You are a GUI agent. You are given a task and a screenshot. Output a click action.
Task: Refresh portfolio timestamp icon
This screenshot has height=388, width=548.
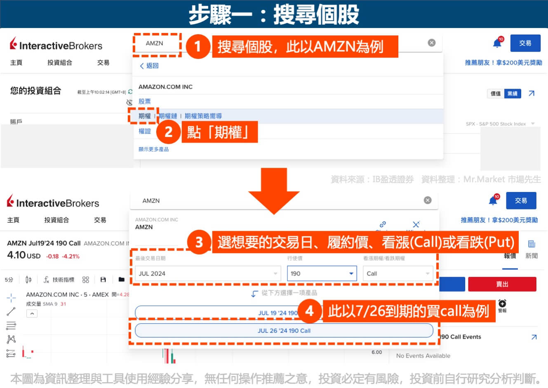pyautogui.click(x=131, y=92)
